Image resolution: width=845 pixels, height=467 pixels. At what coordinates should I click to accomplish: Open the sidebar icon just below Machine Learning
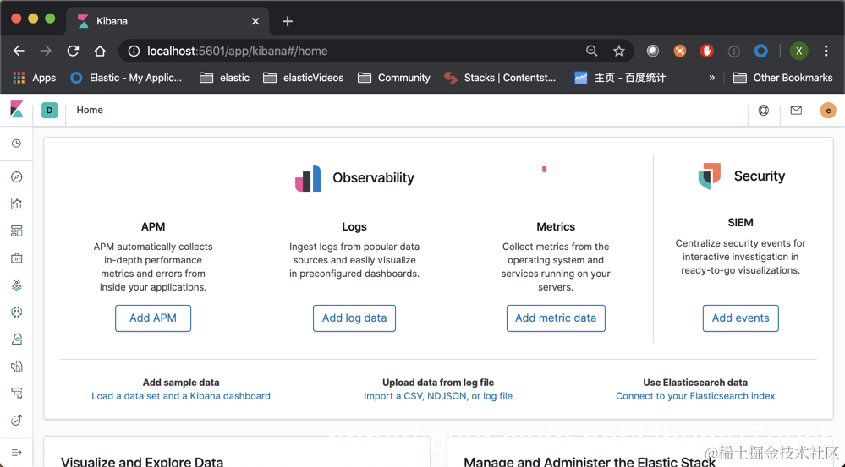point(17,339)
